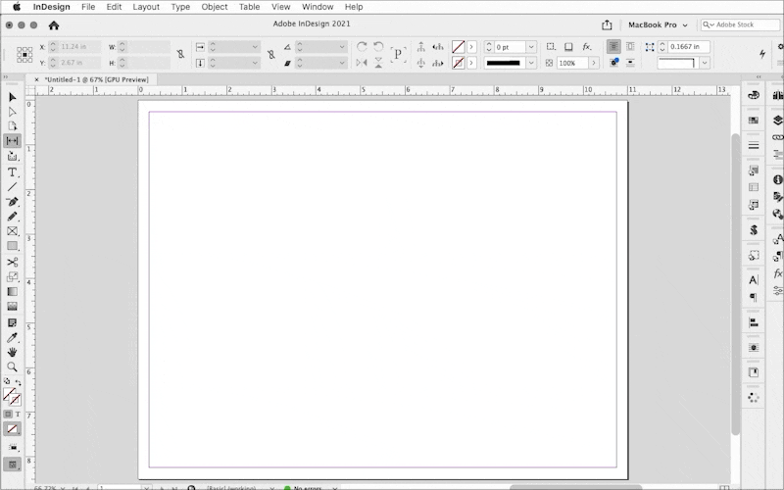Toggle constrain proportions for scaling
Image resolution: width=784 pixels, height=490 pixels.
click(x=271, y=54)
